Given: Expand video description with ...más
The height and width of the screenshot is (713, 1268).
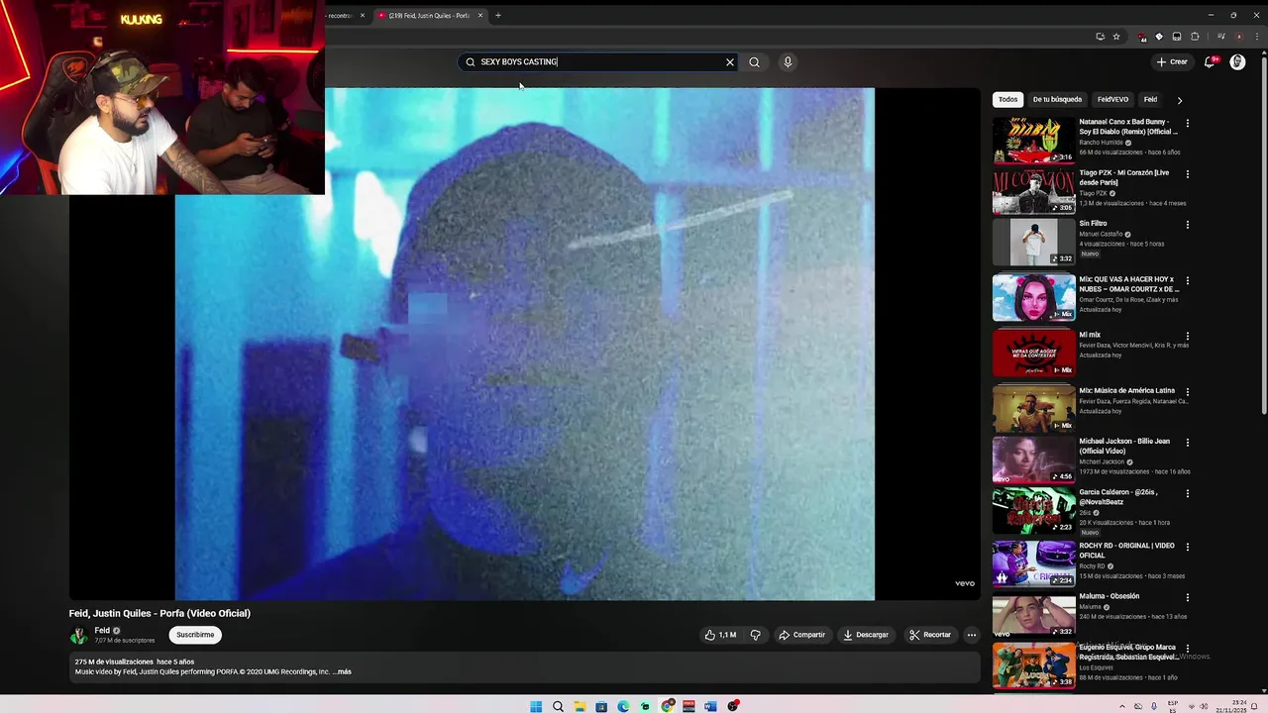Looking at the screenshot, I should coord(342,671).
